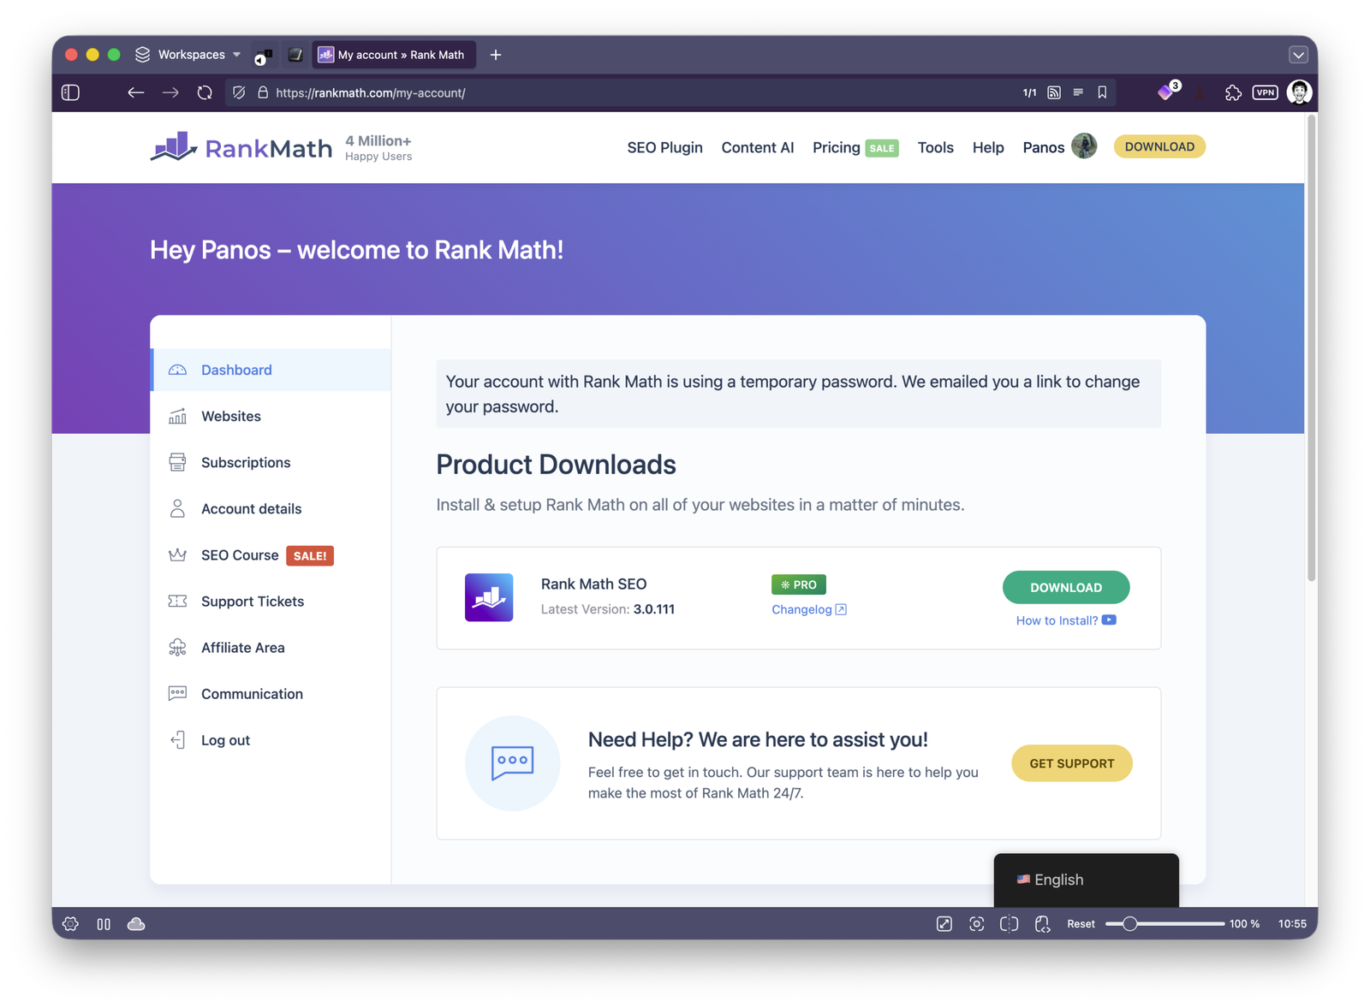Toggle the browser sidebar panel icon
This screenshot has width=1370, height=1008.
[x=71, y=92]
